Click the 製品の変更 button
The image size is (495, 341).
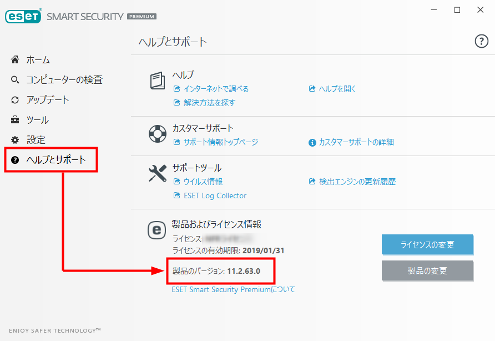click(x=427, y=270)
